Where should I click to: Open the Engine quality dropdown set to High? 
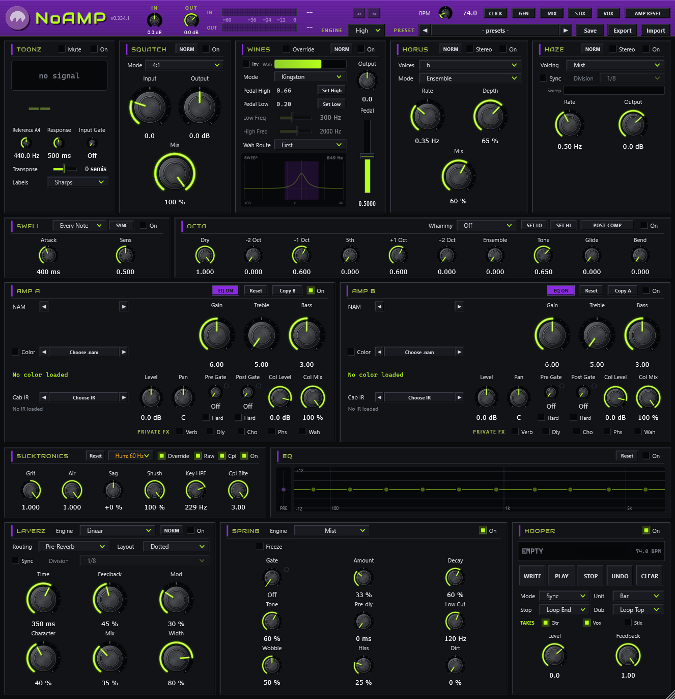point(367,31)
